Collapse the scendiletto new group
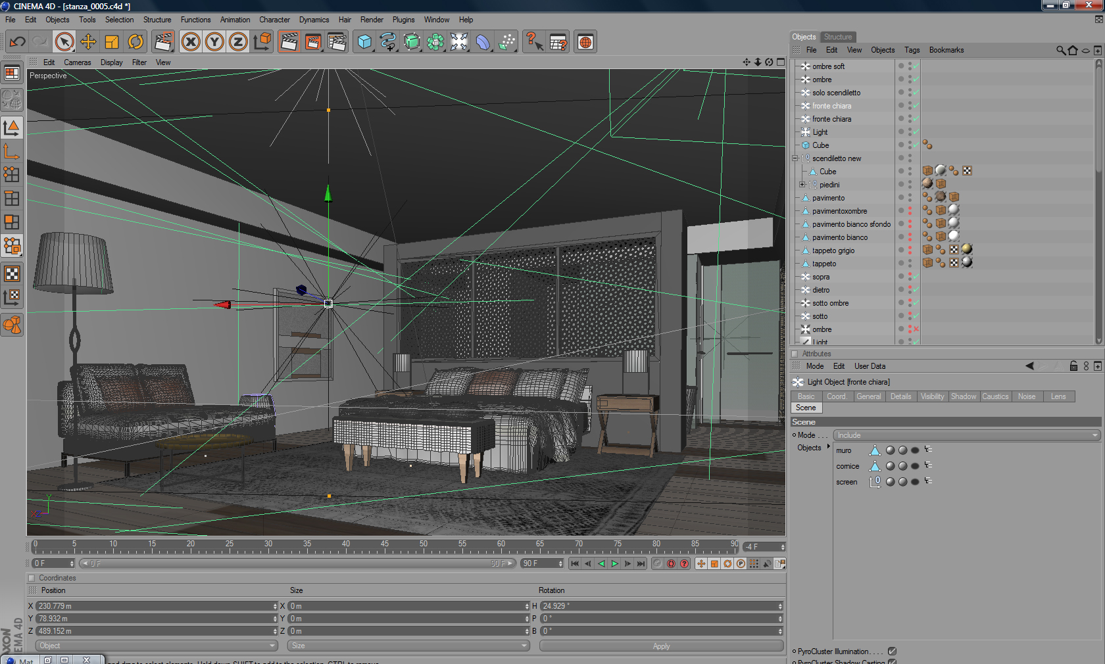Image resolution: width=1105 pixels, height=664 pixels. click(795, 158)
